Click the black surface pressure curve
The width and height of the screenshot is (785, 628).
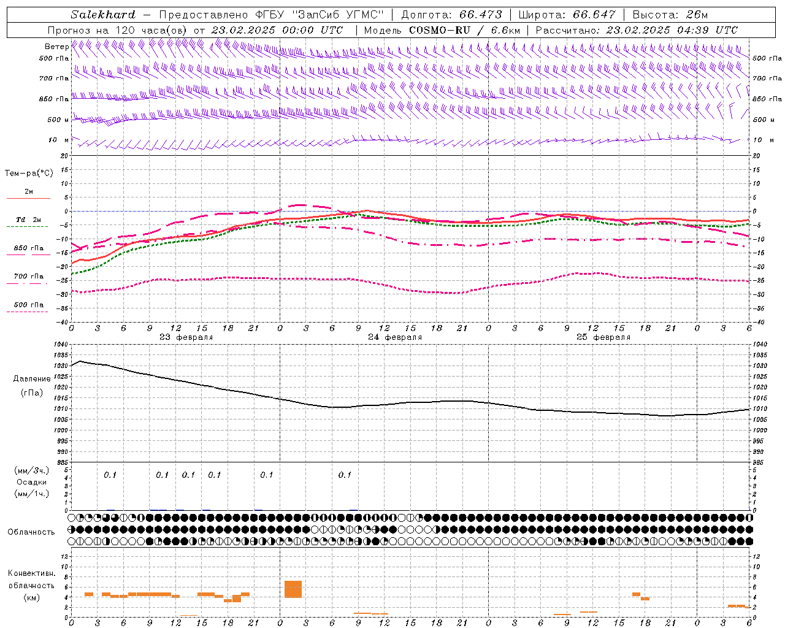411,402
